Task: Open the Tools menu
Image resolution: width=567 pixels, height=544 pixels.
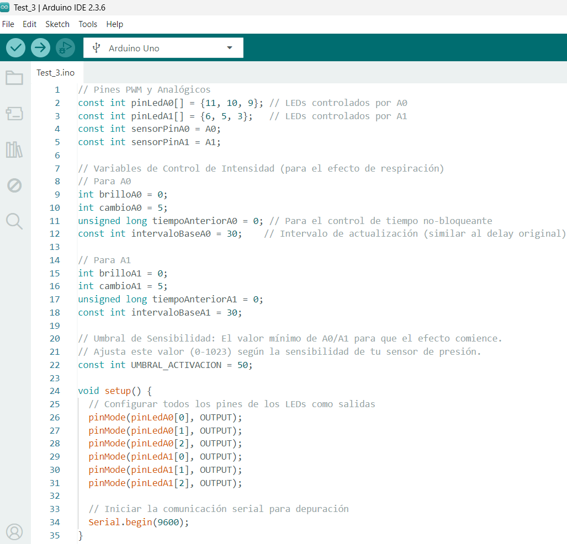Action: [88, 24]
